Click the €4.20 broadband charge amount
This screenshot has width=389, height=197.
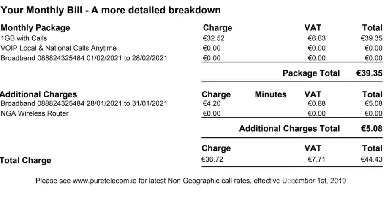(212, 103)
